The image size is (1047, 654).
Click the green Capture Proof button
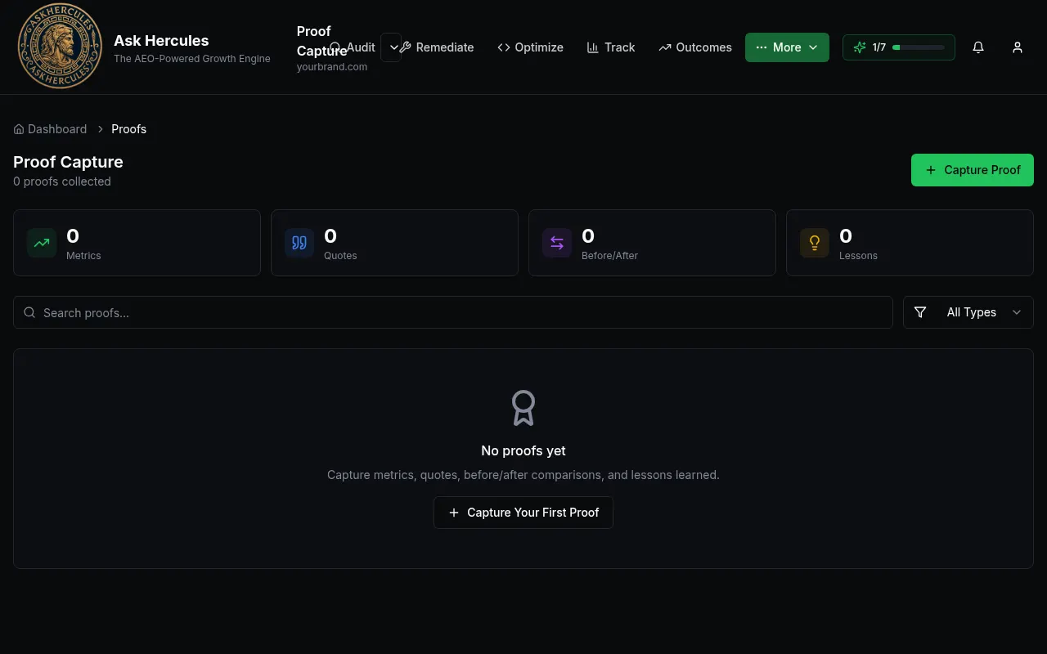[973, 170]
